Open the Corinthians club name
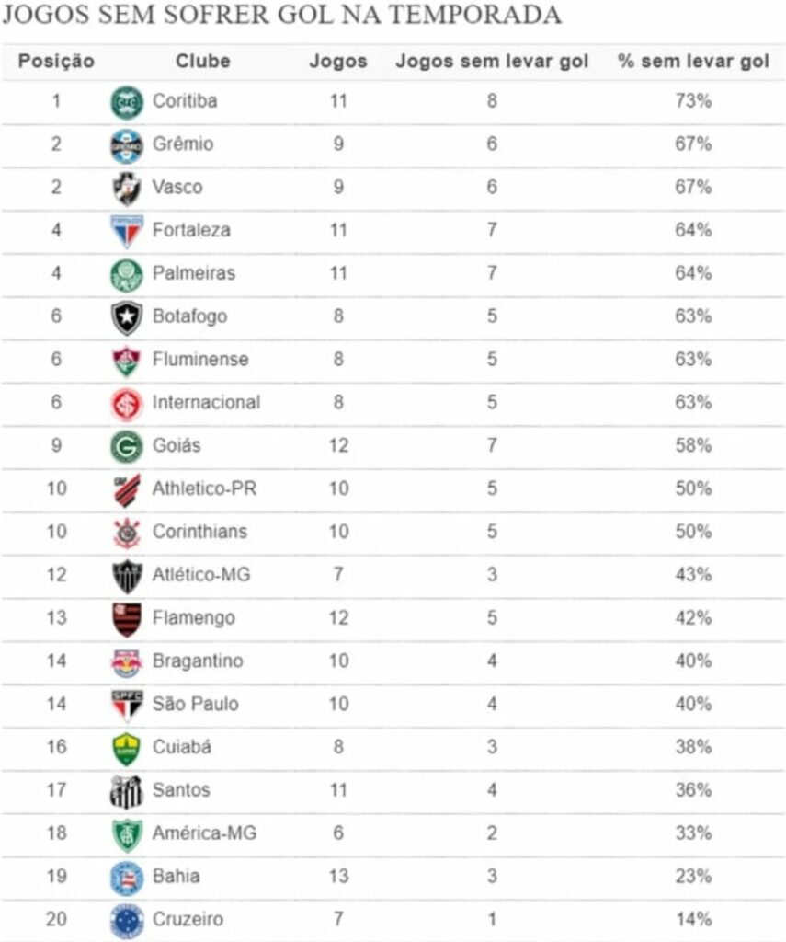Image resolution: width=786 pixels, height=942 pixels. [200, 531]
